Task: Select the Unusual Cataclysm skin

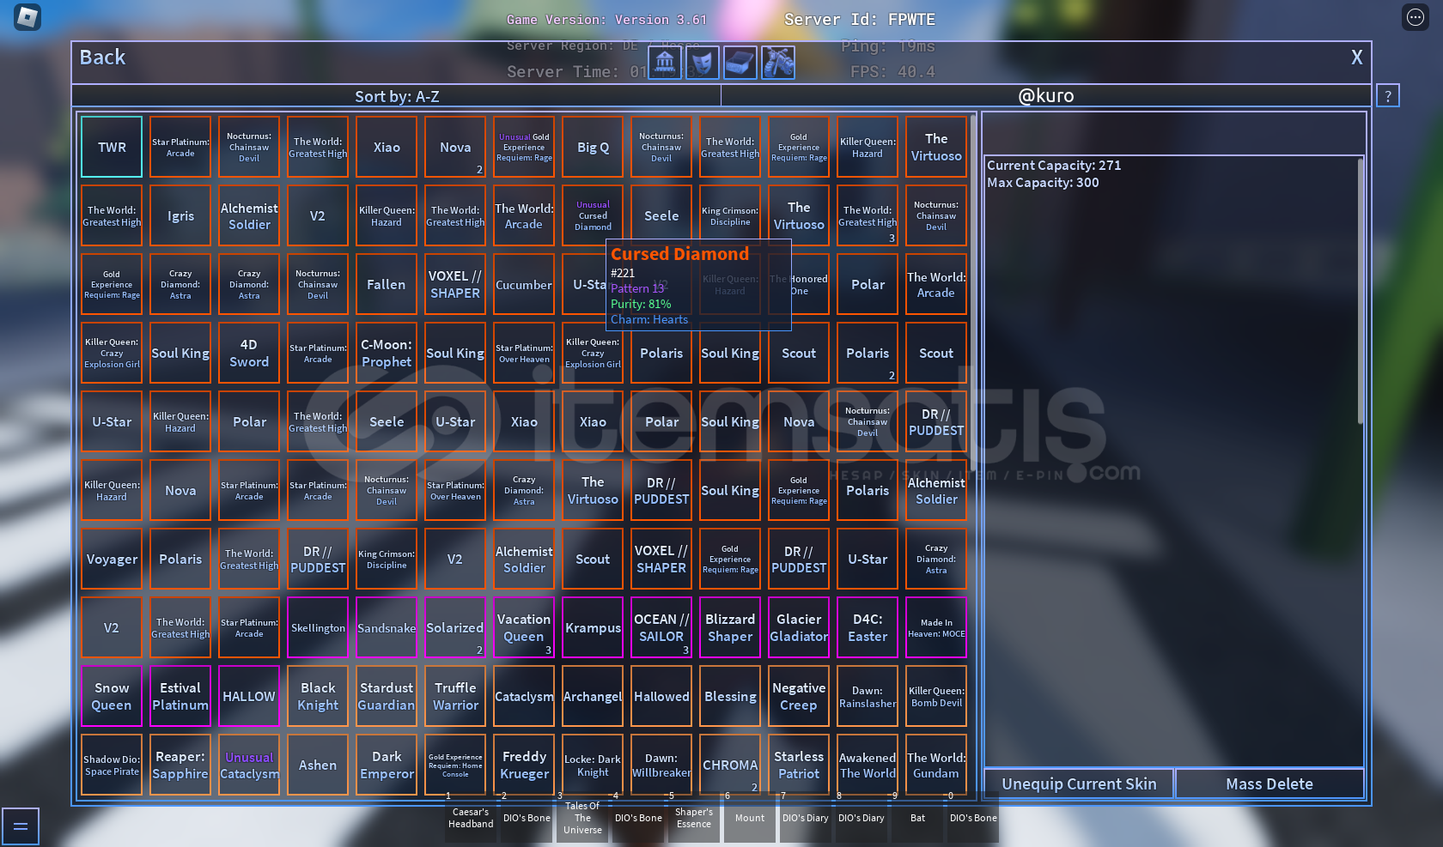Action: pos(249,765)
